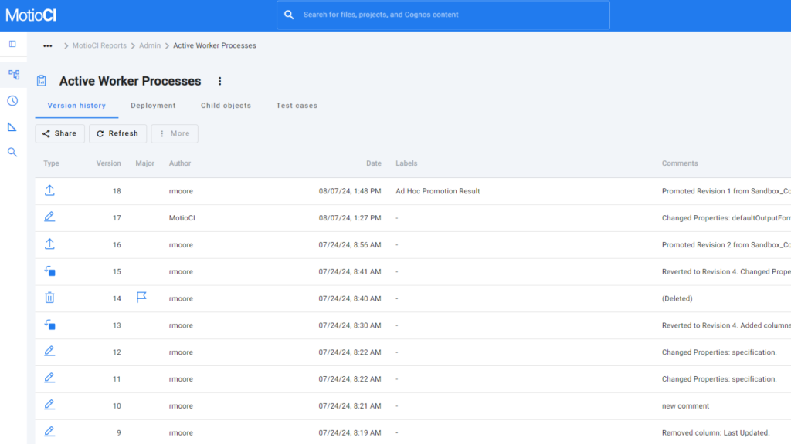
Task: Open the sidebar search icon
Action: point(12,152)
